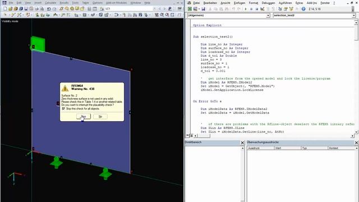Open the dropdown arrow next to Insert UserForm

[199, 9]
